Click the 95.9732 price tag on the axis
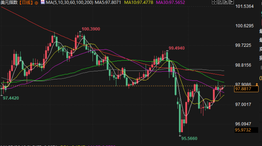Viewport: 262px width, 146px height. (x=246, y=130)
